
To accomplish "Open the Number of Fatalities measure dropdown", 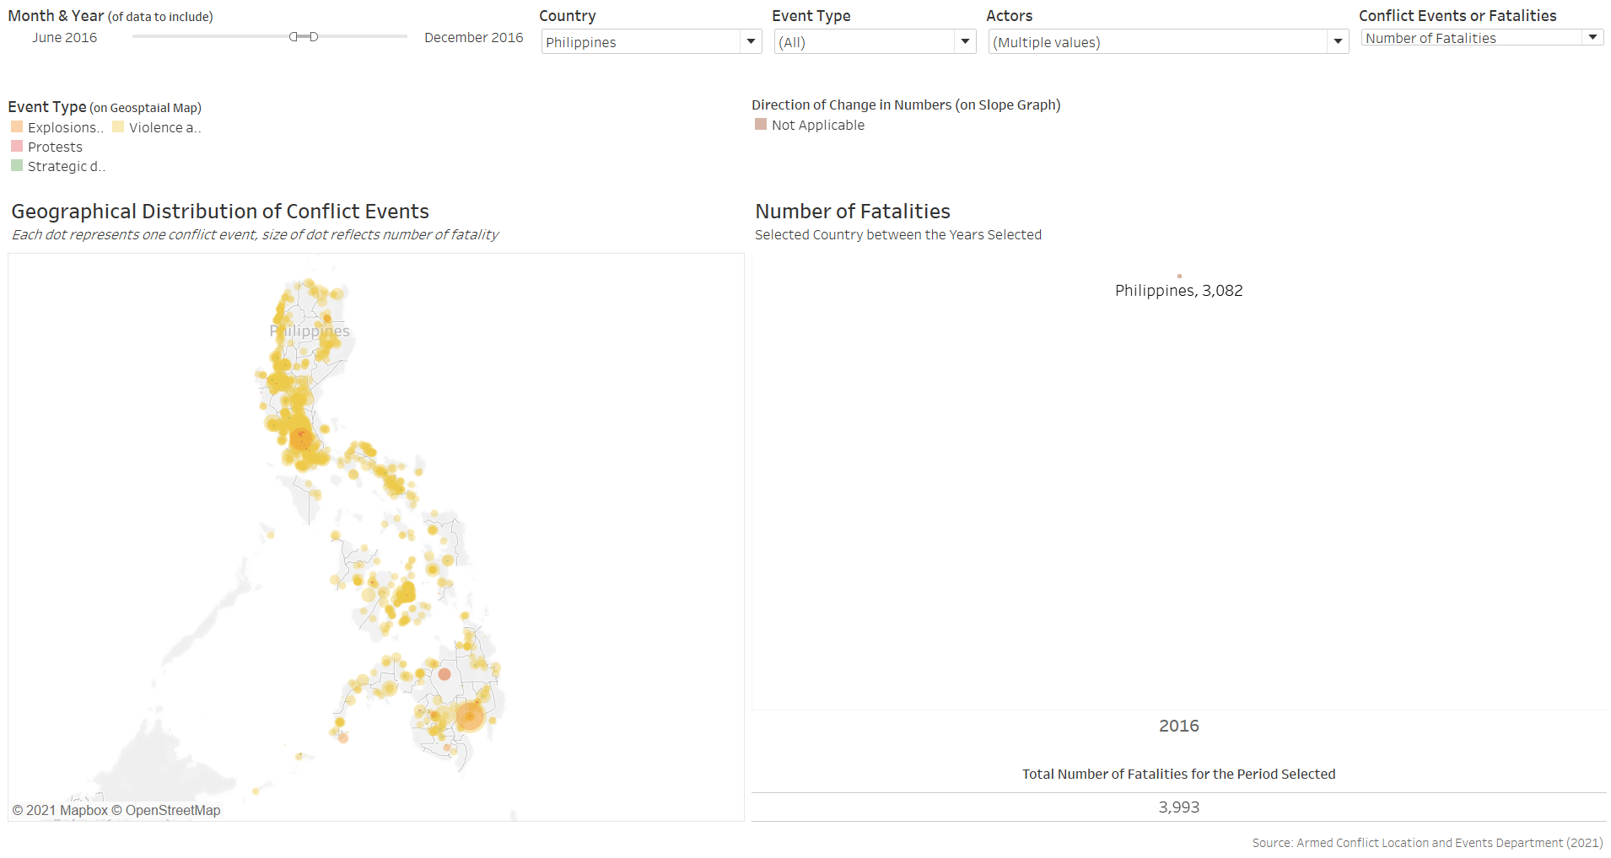I will coord(1481,38).
